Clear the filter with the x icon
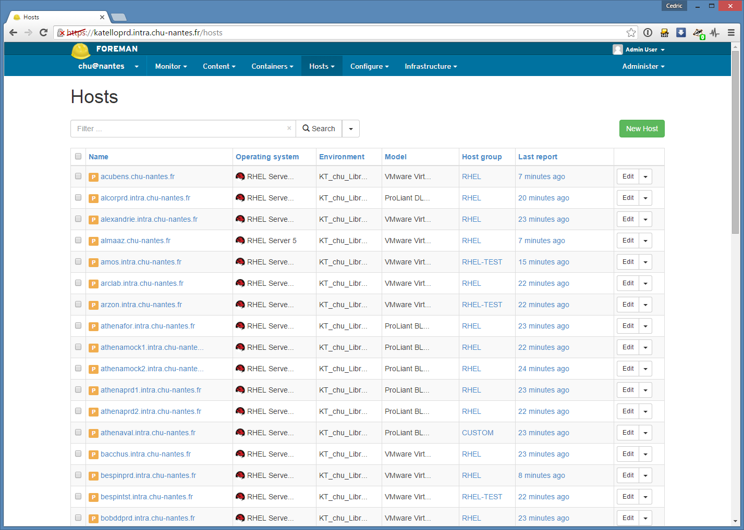Screen dimensions: 744x530 (x=289, y=128)
